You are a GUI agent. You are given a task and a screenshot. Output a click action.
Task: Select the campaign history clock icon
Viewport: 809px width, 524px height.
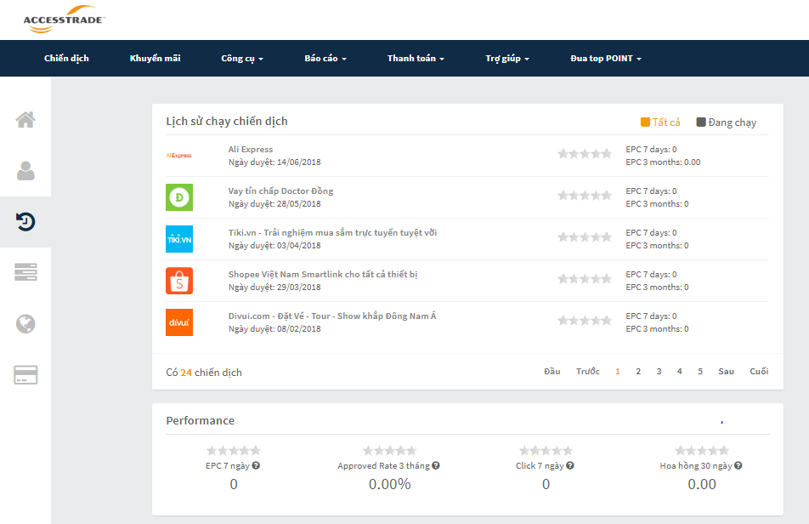25,222
